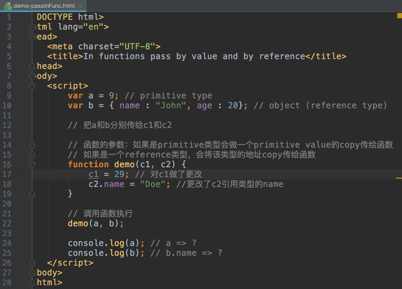
Task: Jump to the warning stripe mark beside line 17
Action: [399, 178]
